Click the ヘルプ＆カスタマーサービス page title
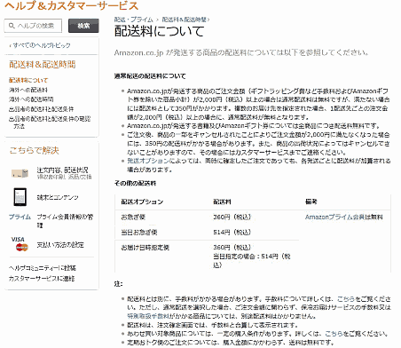401x348 pixels. coord(71,6)
